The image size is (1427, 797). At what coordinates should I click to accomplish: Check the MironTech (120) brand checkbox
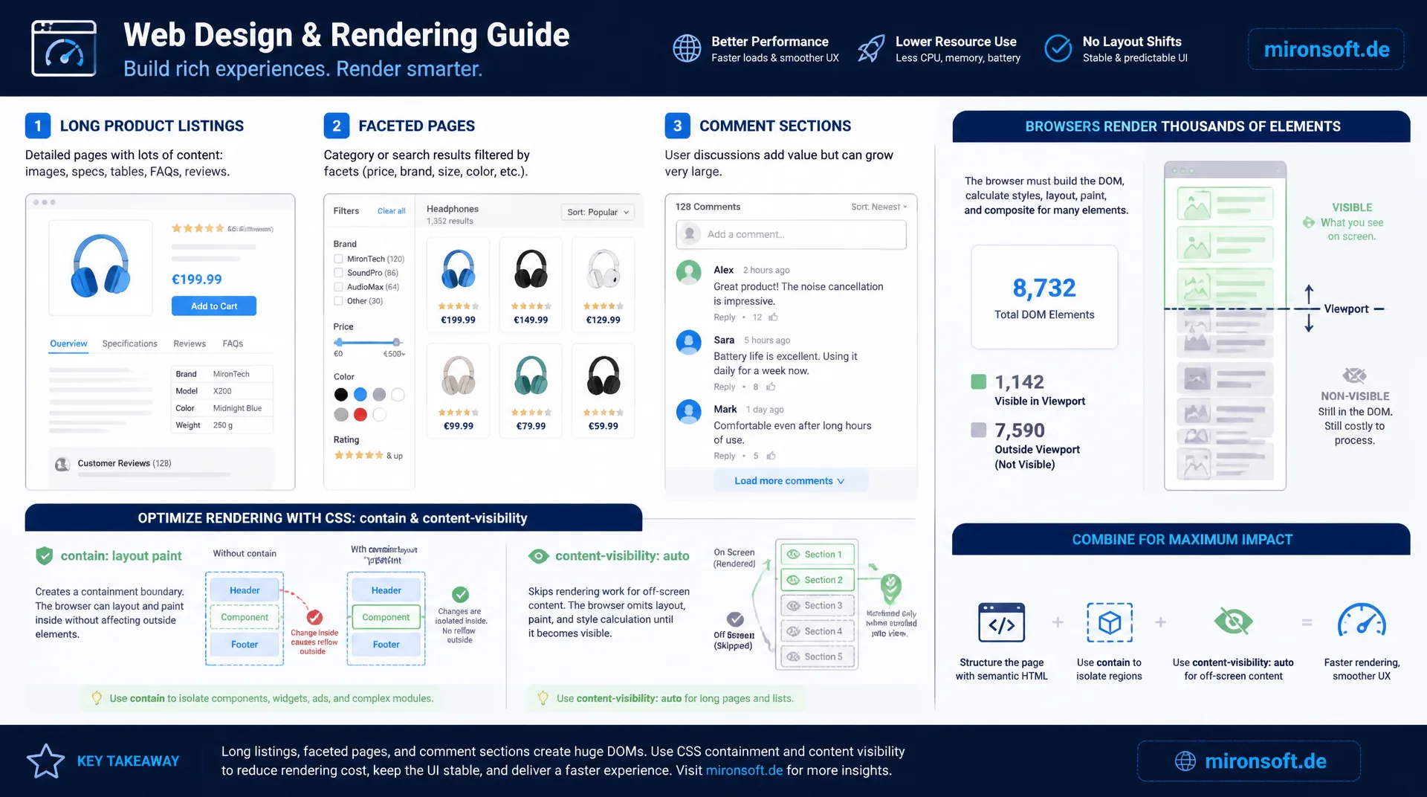[338, 259]
